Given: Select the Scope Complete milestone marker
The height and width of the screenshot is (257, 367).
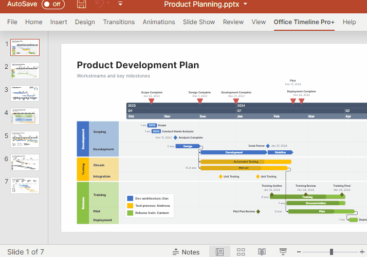Looking at the screenshot, I should [x=152, y=101].
